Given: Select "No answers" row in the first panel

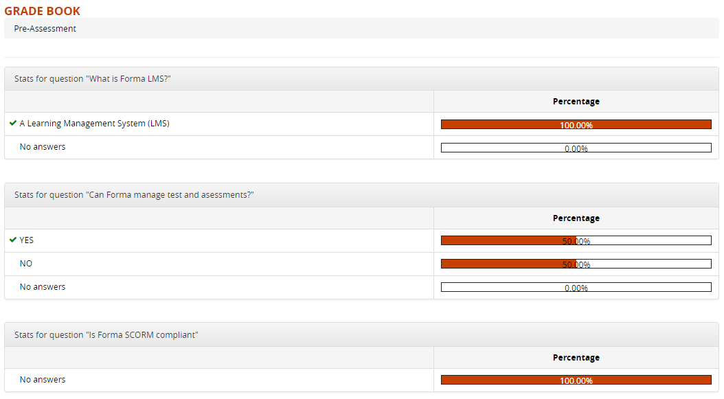Looking at the screenshot, I should (43, 146).
